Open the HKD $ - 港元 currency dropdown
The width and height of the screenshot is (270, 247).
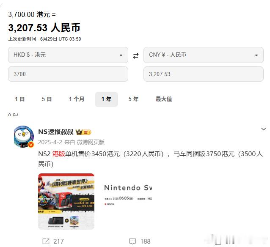coord(68,55)
